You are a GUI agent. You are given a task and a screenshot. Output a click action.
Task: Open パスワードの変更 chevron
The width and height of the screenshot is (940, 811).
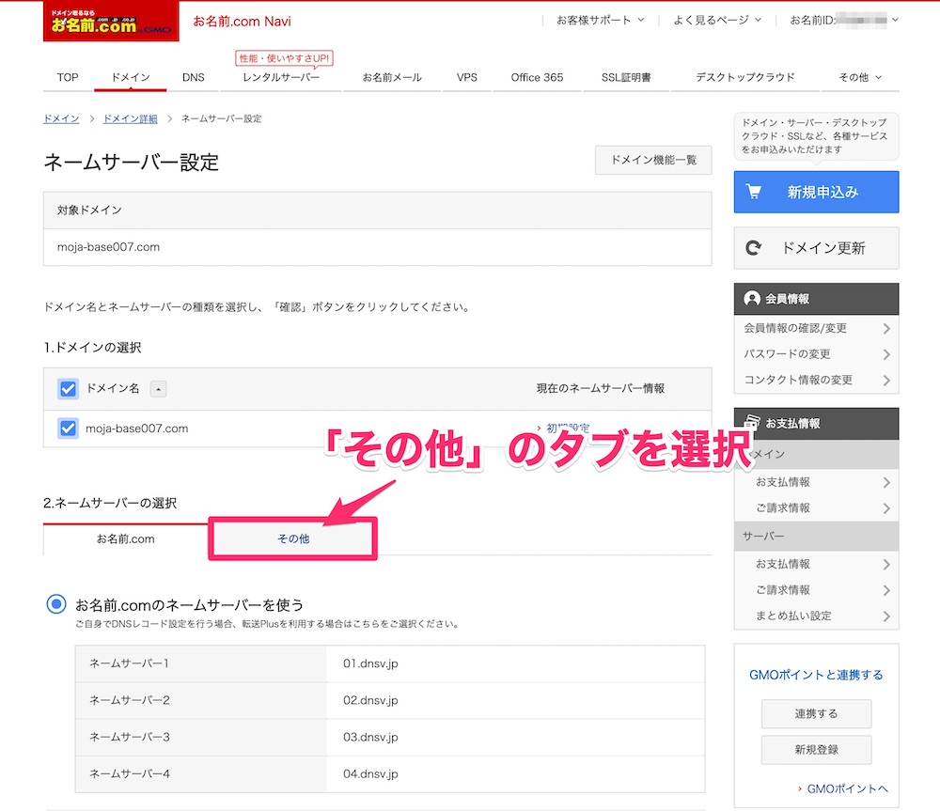point(886,354)
